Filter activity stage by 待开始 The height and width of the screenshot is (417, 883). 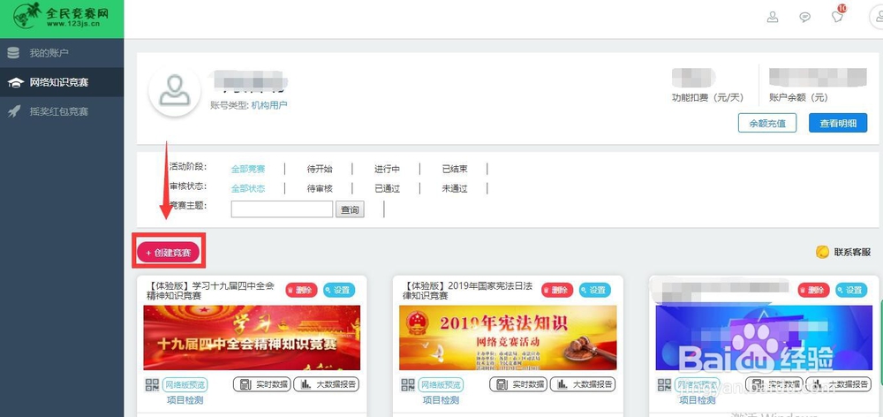[320, 169]
